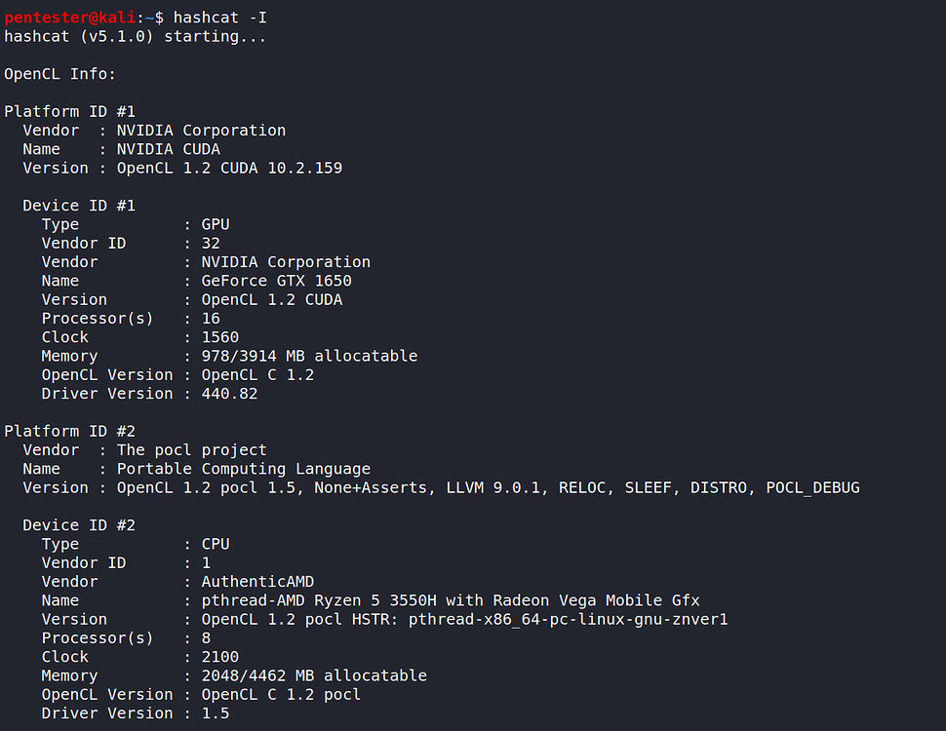Screen dimensions: 946x731
Task: Click 'NVIDIA Corporation' in Platform #1 vendor line
Action: coord(202,131)
